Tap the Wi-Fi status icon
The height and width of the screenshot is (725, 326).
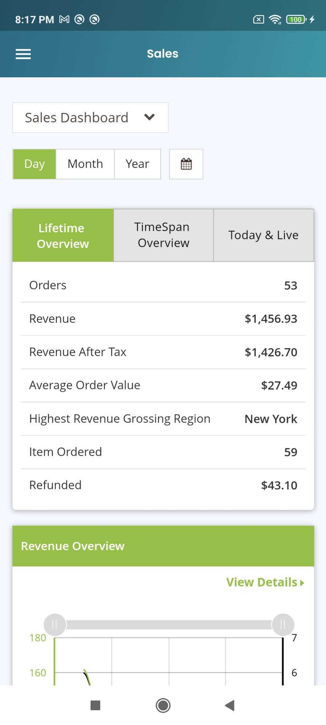275,19
